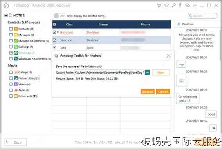Click the Cancel button in dialog
The height and width of the screenshot is (149, 222).
pos(163,92)
